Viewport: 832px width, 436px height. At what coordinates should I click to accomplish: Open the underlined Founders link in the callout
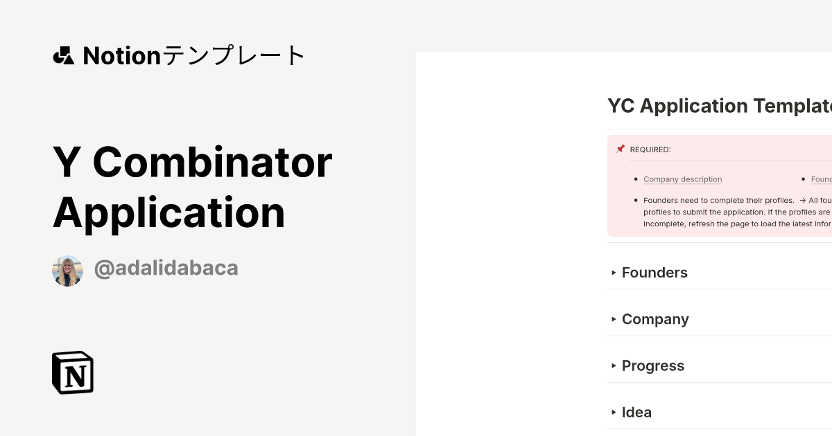821,179
